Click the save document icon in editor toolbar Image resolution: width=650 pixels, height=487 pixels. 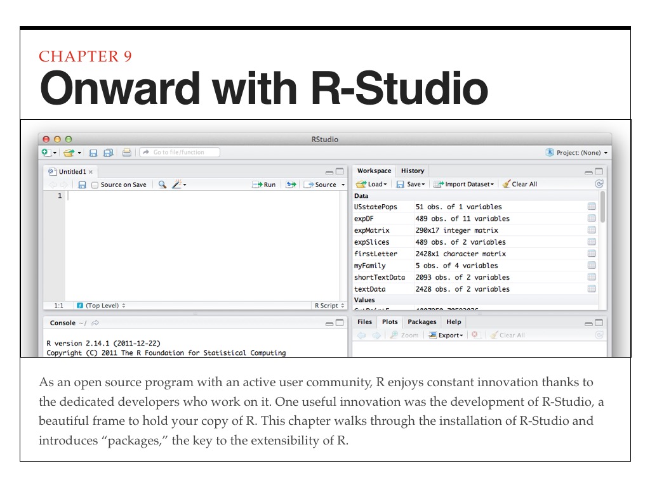82,185
